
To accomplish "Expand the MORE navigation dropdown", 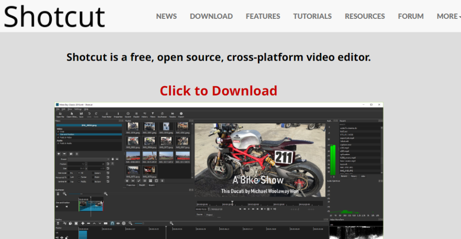I will (449, 17).
